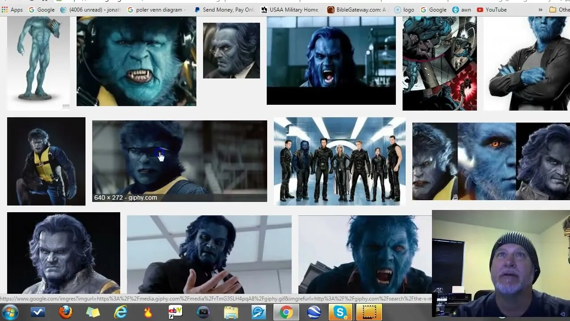Launch Internet Explorer from the taskbar

coord(121,312)
